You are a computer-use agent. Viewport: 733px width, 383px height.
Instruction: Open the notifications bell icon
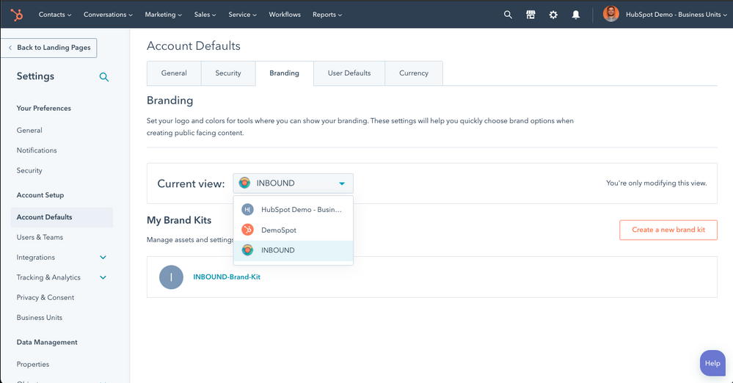(576, 15)
